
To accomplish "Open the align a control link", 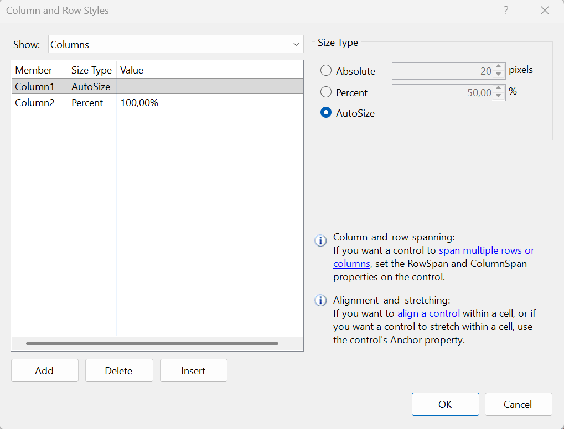I will pyautogui.click(x=428, y=313).
